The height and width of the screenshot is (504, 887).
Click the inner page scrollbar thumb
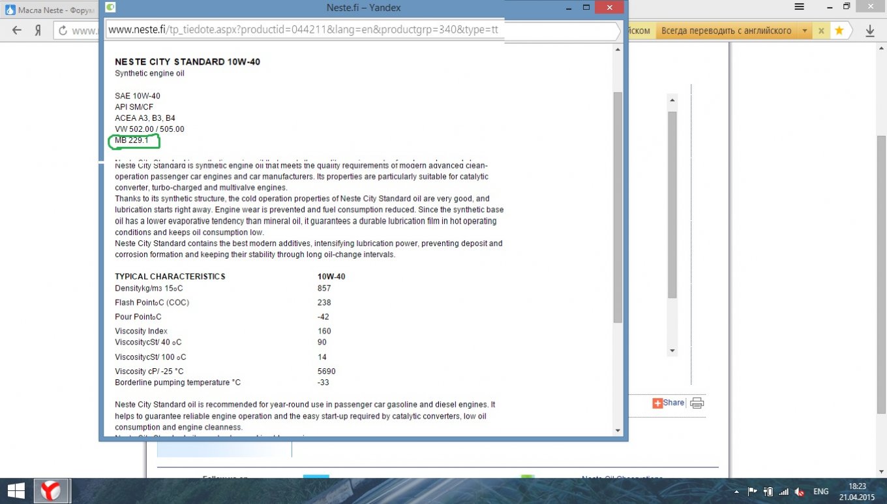pos(672,205)
